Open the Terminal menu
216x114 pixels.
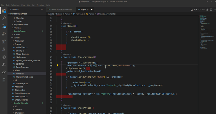click(40, 5)
